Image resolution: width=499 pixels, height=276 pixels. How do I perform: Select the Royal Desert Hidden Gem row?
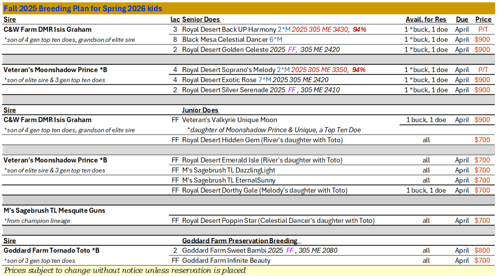tap(262, 140)
